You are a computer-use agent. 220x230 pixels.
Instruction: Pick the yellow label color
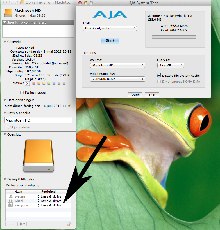point(44,83)
